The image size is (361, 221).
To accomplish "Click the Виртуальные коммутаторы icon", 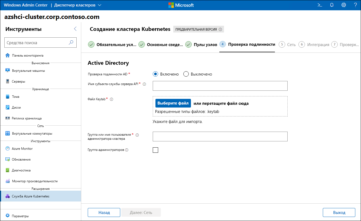I will tap(8, 134).
